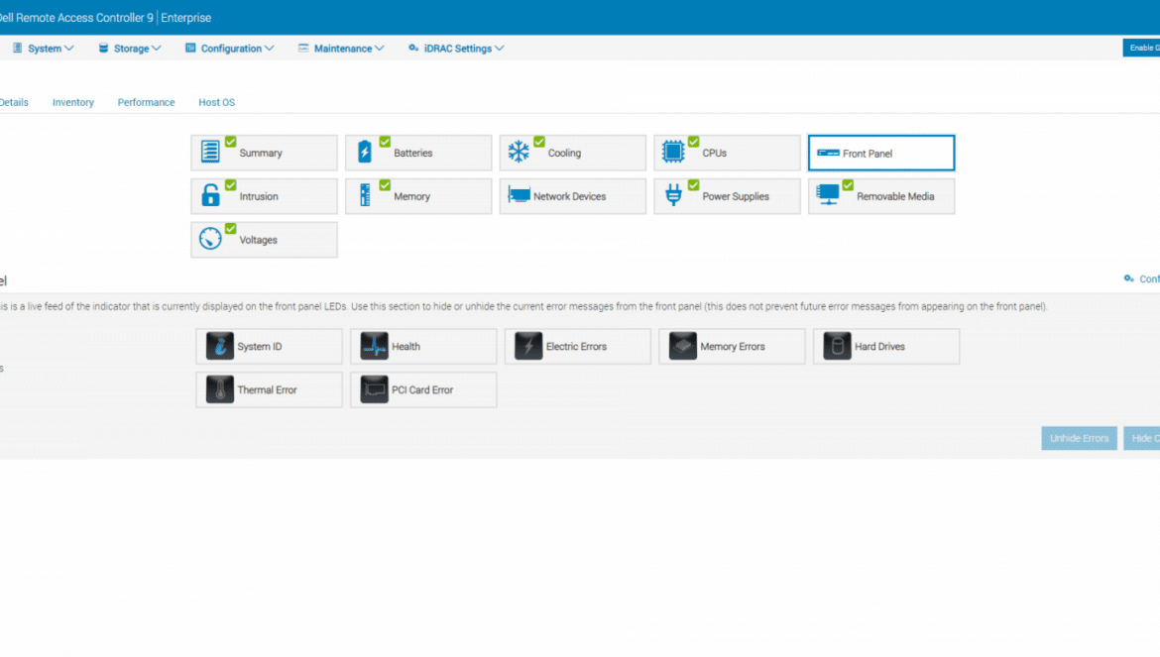Screen dimensions: 1160x657
Task: Expand the Configuration menu chevron
Action: pyautogui.click(x=270, y=49)
